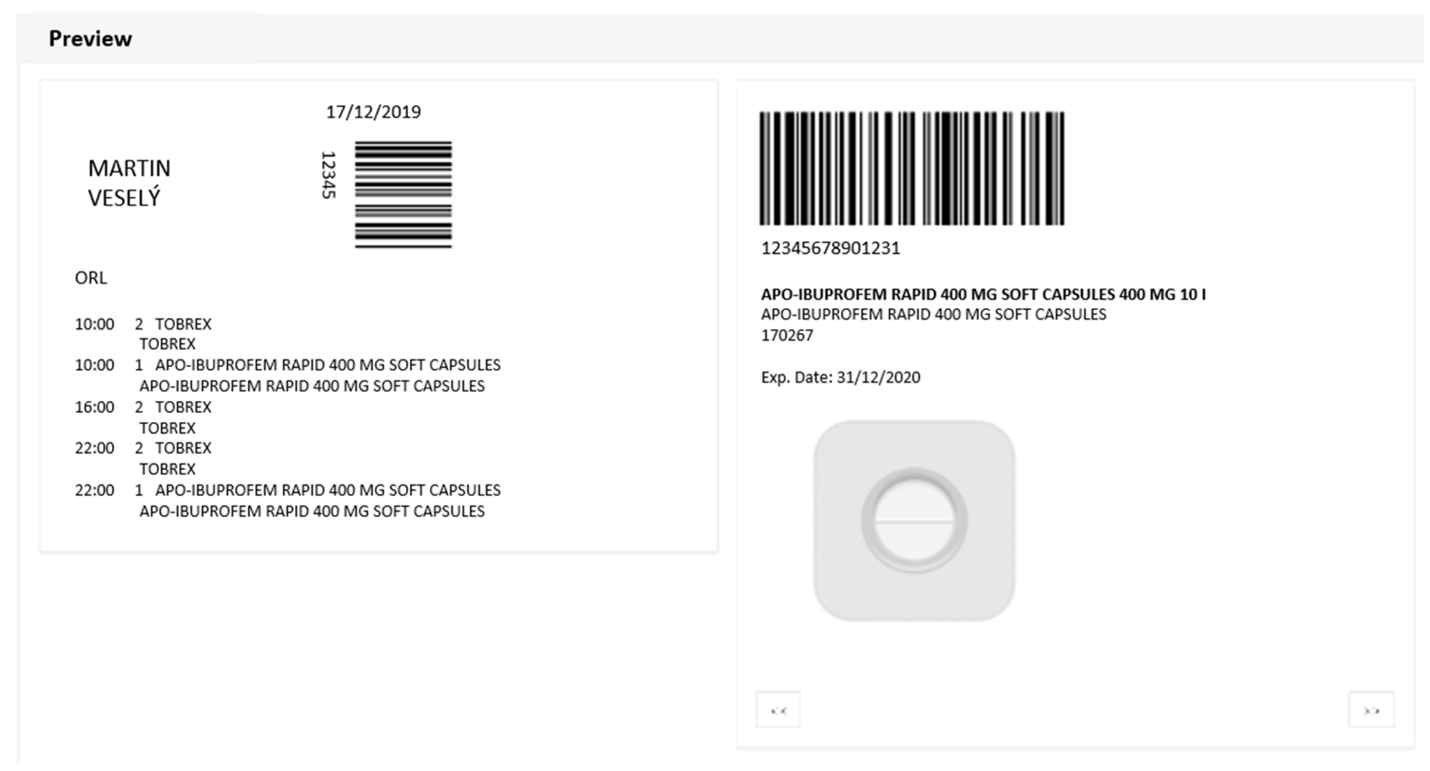Click the 10:00 TOBREX dosage entry
Image resolution: width=1430 pixels, height=771 pixels.
[143, 334]
